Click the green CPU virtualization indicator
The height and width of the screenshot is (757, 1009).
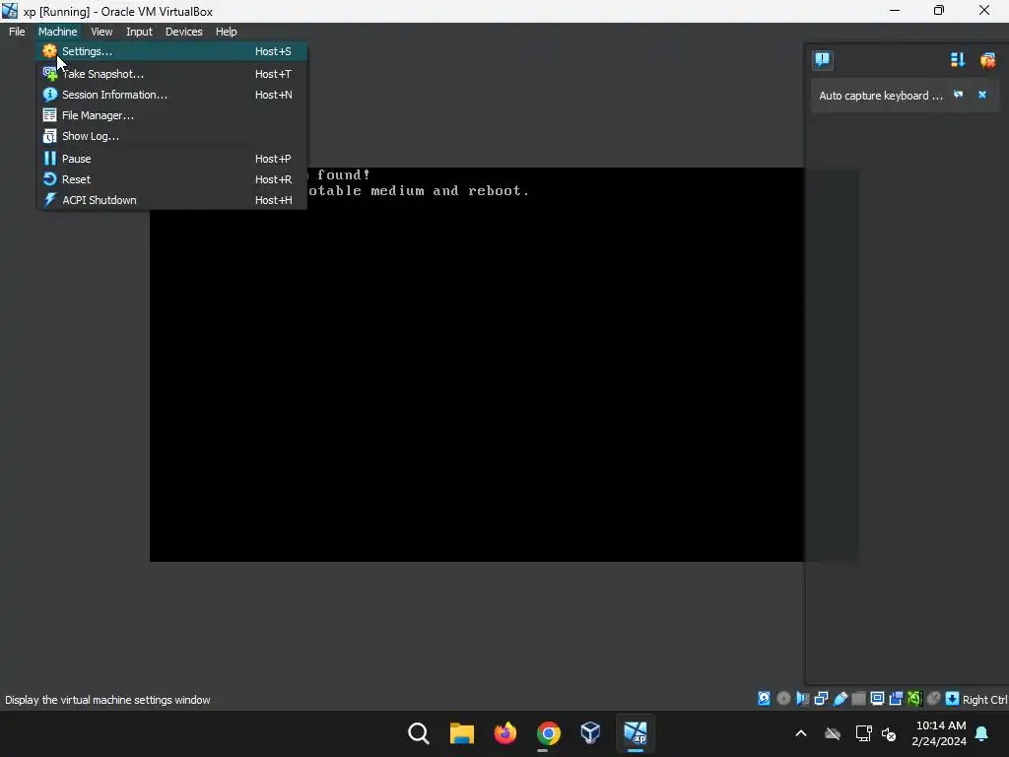tap(914, 699)
